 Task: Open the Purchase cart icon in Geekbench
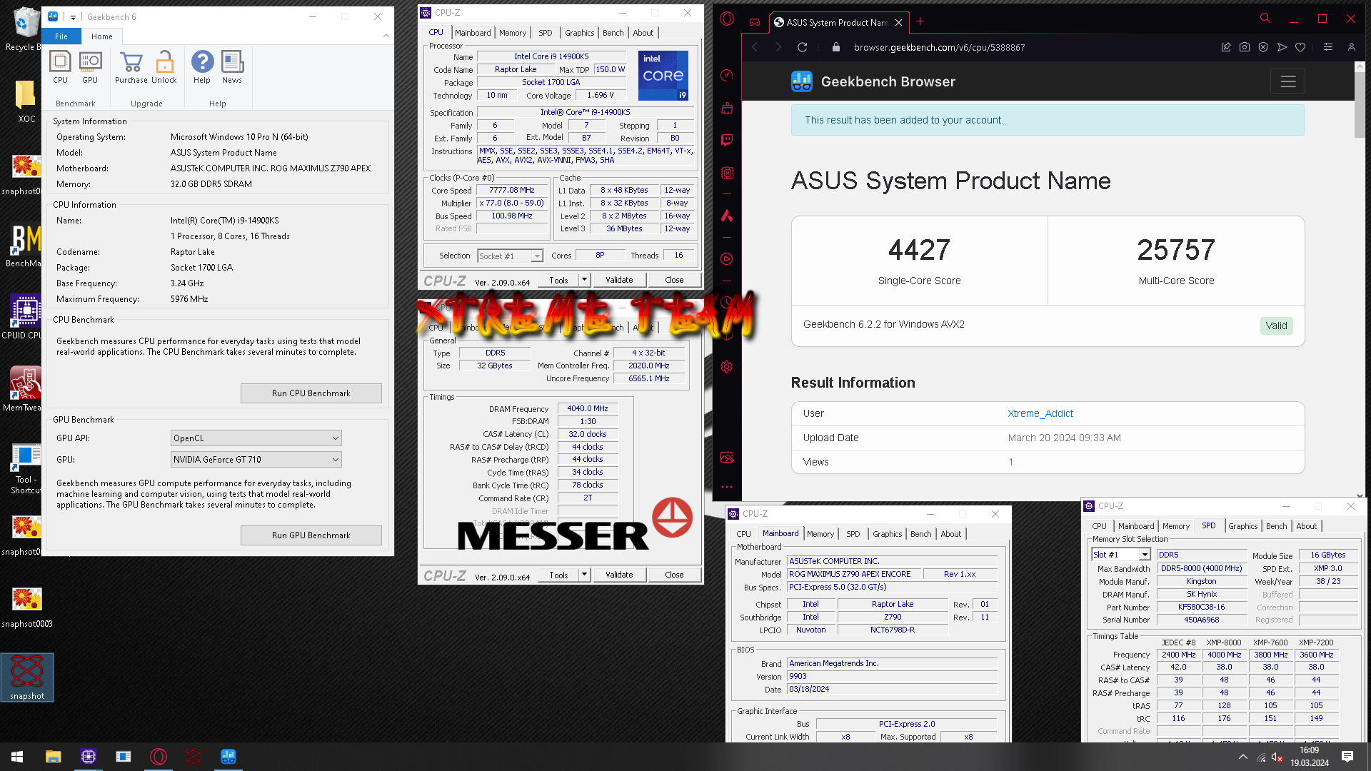(131, 68)
